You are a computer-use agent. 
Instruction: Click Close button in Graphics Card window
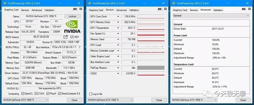[x=74, y=100]
